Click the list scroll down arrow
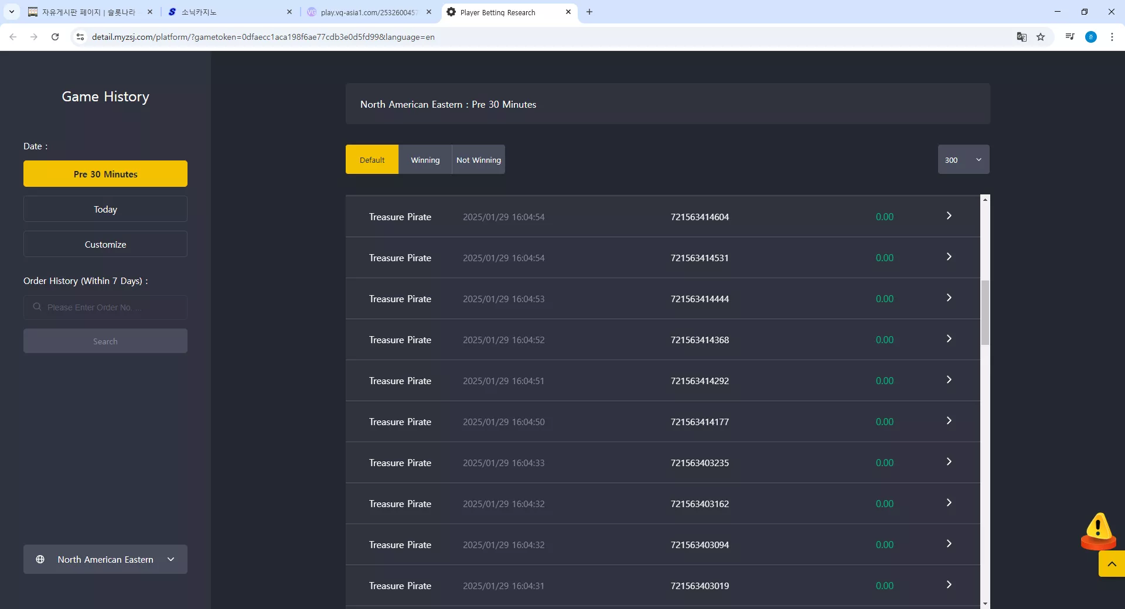This screenshot has width=1125, height=609. click(x=985, y=604)
